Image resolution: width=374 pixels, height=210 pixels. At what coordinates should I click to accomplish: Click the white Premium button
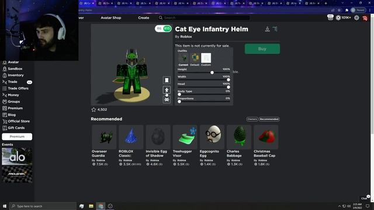click(17, 136)
